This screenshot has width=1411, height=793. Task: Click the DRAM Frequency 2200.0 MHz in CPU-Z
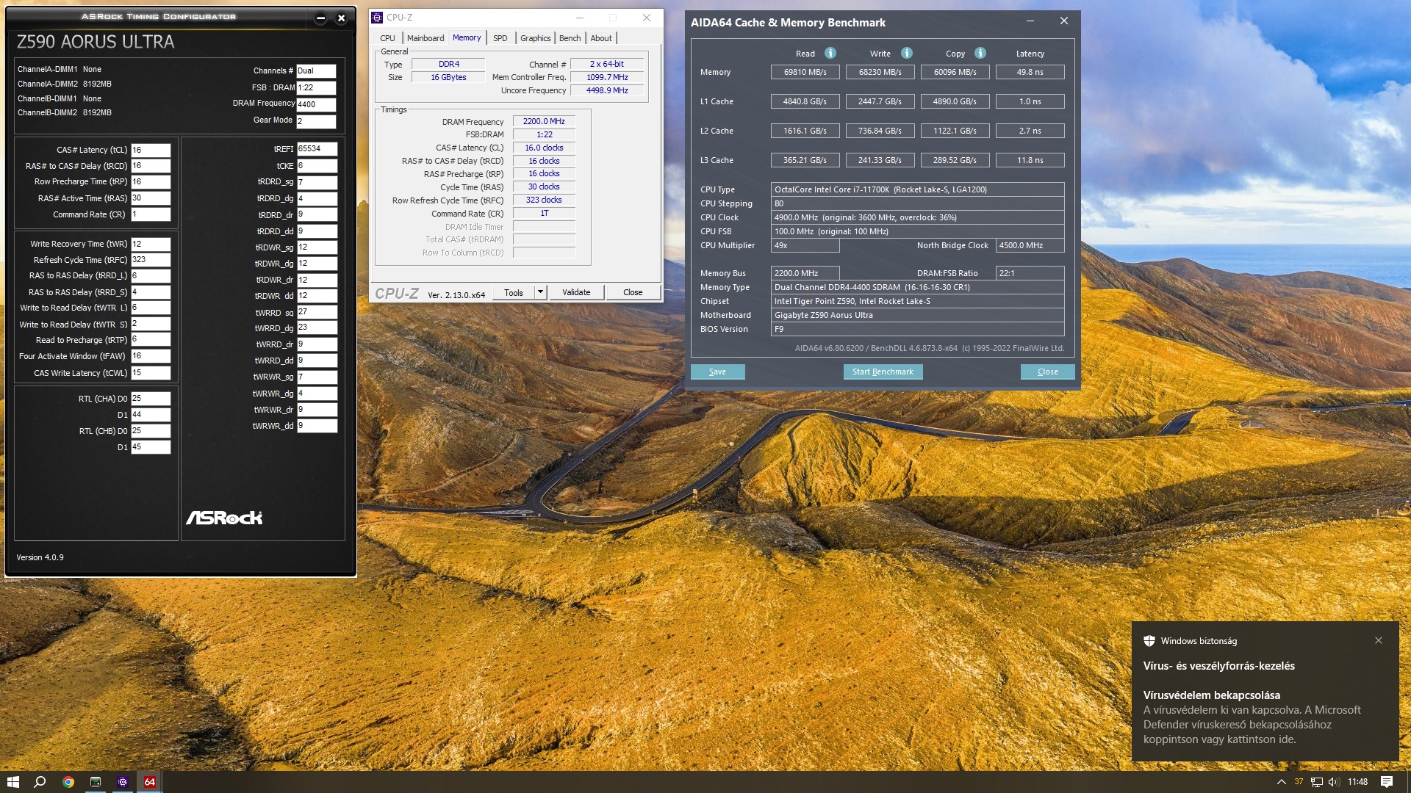(x=544, y=121)
